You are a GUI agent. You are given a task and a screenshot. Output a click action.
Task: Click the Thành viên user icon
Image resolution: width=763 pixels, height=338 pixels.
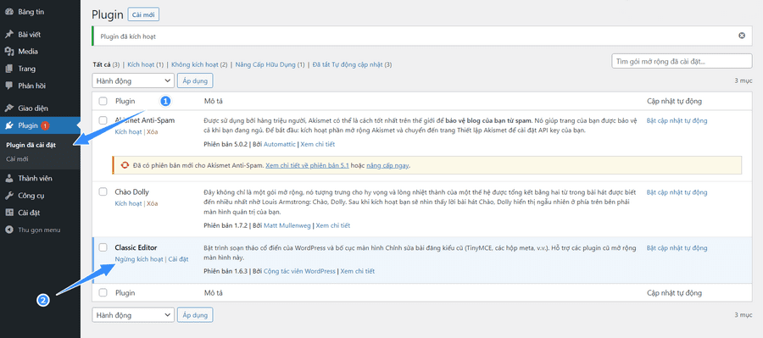coord(8,179)
